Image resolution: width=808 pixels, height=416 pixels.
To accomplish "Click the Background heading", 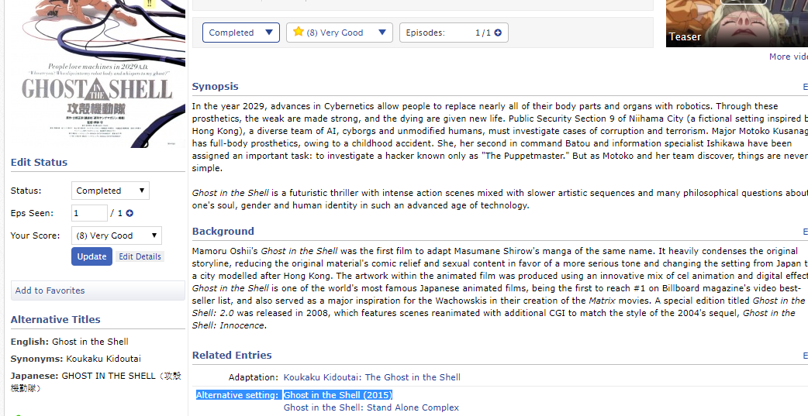I will (223, 231).
